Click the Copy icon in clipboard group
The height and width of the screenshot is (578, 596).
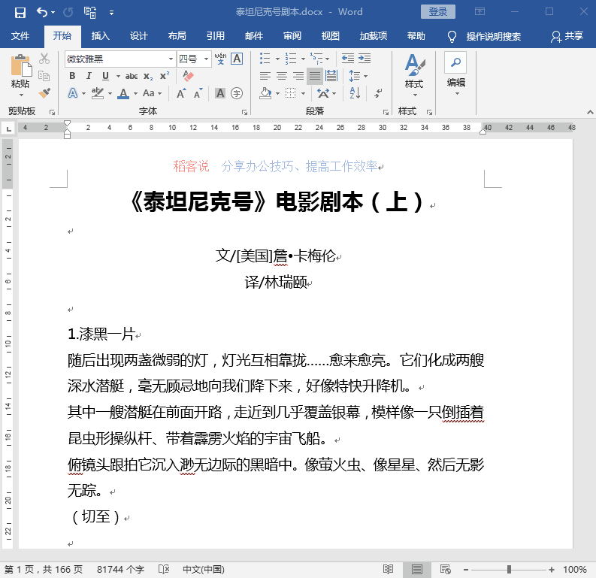tap(44, 76)
